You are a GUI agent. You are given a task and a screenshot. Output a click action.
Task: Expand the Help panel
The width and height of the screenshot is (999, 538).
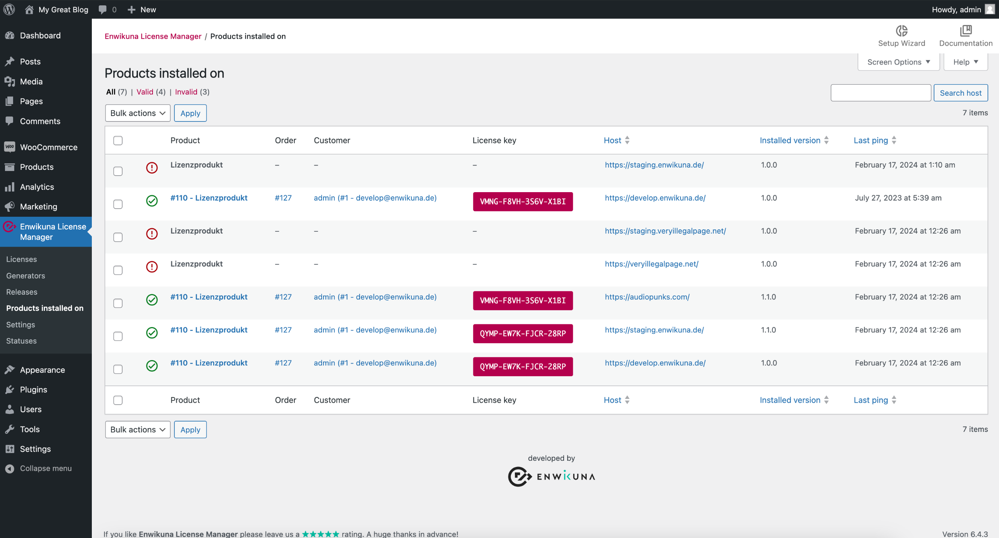965,62
